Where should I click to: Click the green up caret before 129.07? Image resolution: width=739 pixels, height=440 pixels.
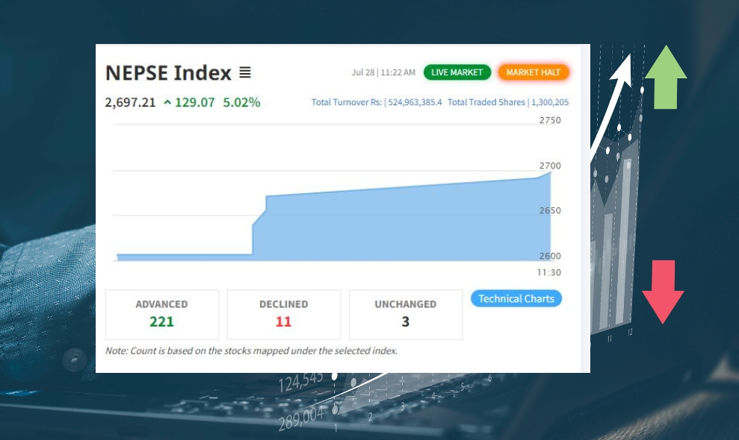[x=167, y=102]
